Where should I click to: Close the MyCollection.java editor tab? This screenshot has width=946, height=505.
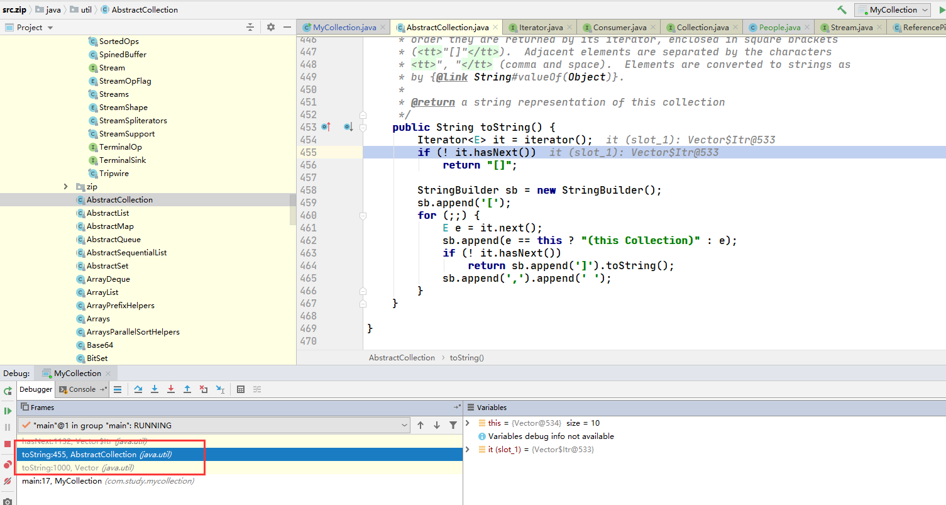coord(384,27)
